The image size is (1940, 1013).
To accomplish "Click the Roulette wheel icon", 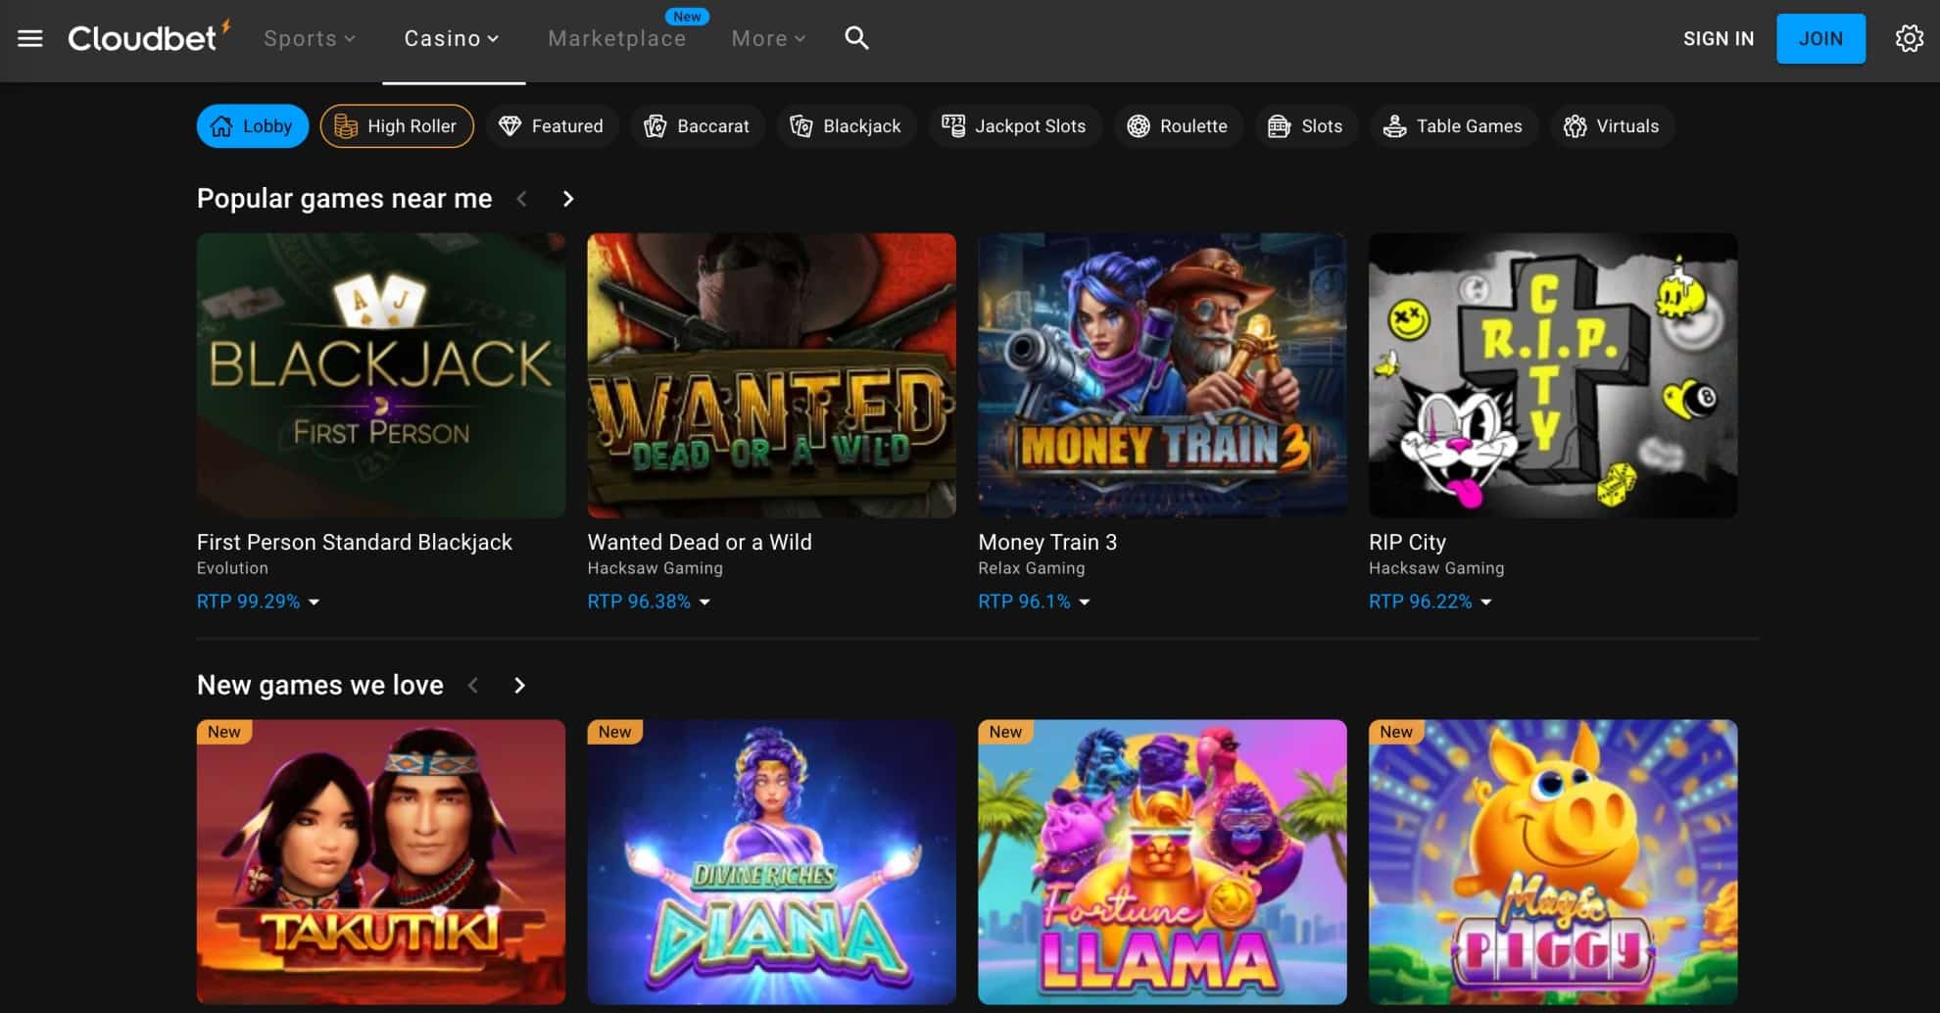I will [1138, 126].
